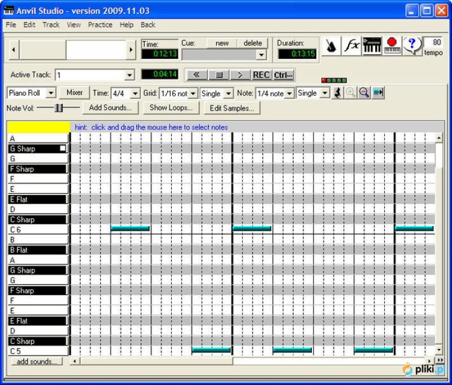Click the horizontal scrollbar left arrow
Viewport: 452px width, 385px height.
[75, 361]
